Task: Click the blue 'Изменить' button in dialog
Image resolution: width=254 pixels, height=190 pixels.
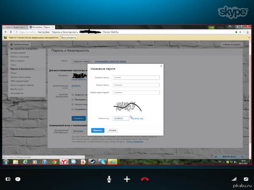Action: pos(97,130)
